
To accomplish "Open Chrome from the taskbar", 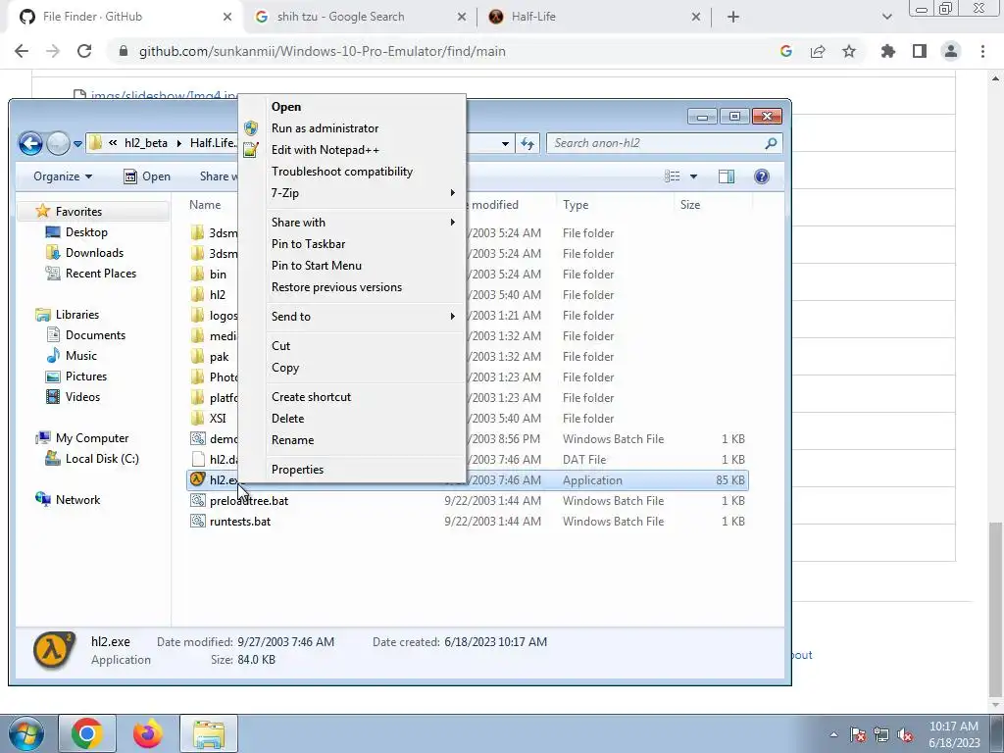I will (87, 733).
